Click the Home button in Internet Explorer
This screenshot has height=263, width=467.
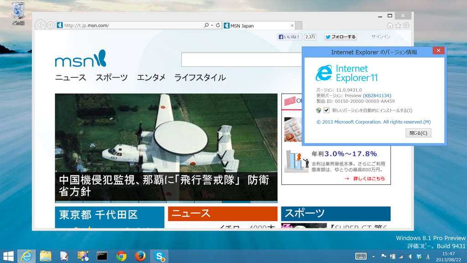click(390, 25)
